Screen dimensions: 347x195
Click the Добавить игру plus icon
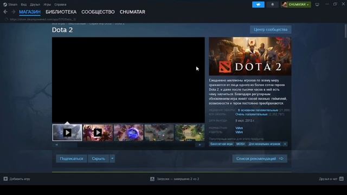tap(5, 179)
